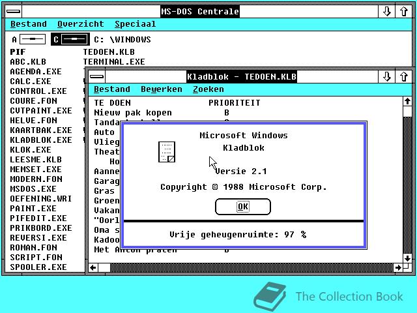Select drive C icon in MS-DOS Centrale

[x=70, y=39]
